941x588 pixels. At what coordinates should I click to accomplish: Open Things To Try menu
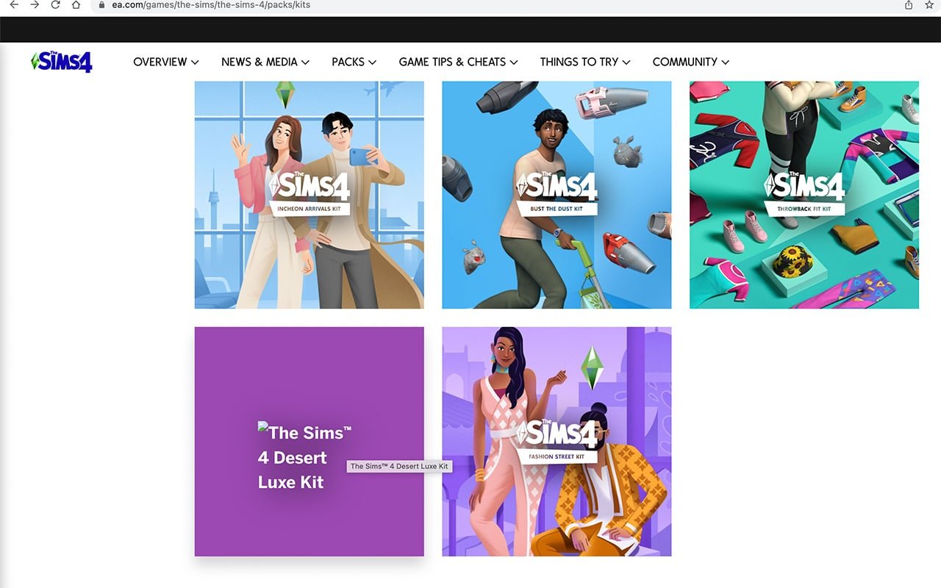point(585,62)
